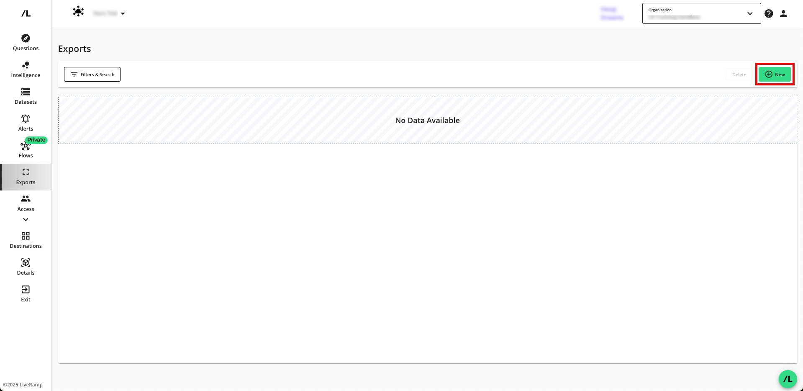Go to the Intelligence section
The height and width of the screenshot is (391, 803).
click(x=26, y=69)
